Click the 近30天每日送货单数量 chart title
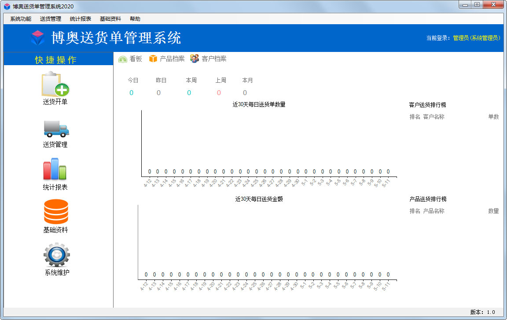Screen dimensions: 507x320 click(x=259, y=104)
